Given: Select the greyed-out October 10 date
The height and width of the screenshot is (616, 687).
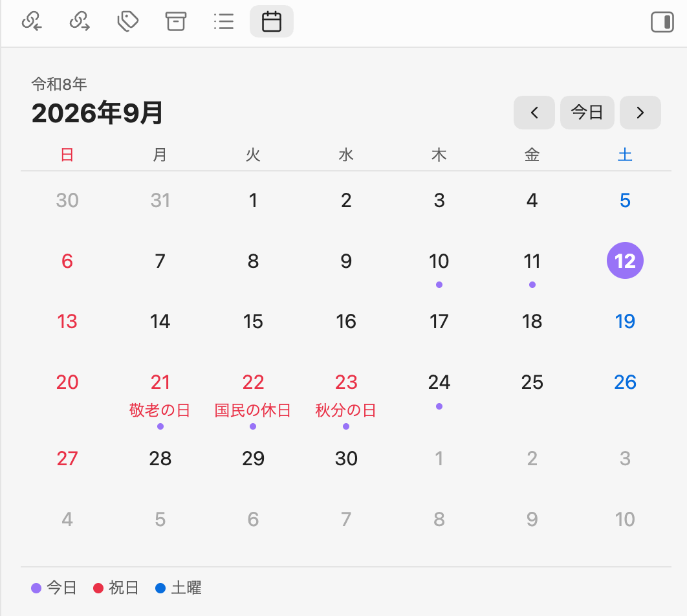Looking at the screenshot, I should 625,520.
